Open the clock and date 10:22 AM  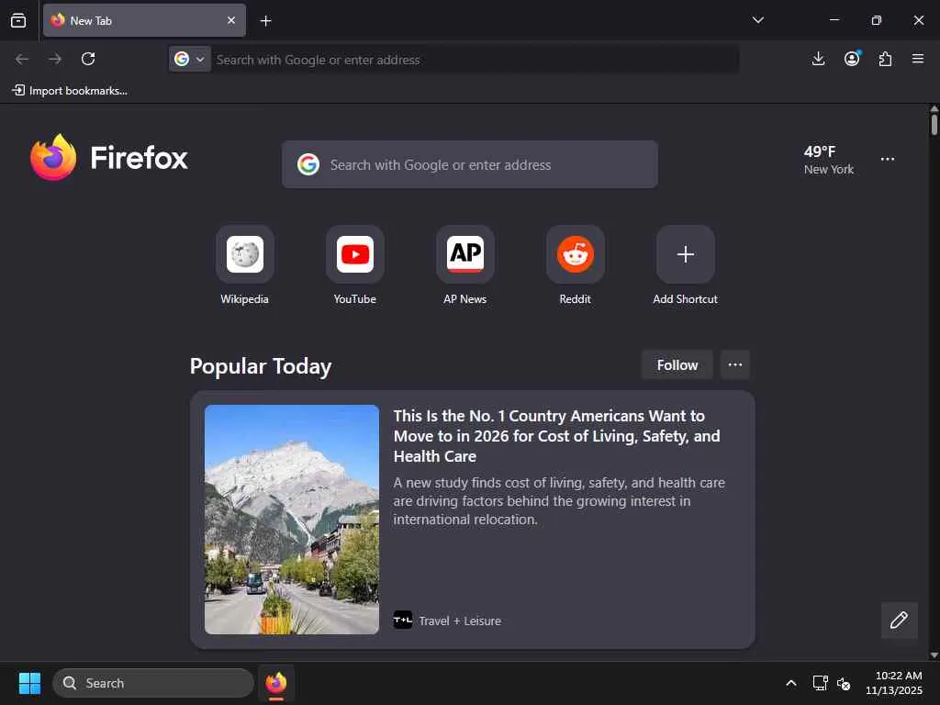point(894,683)
